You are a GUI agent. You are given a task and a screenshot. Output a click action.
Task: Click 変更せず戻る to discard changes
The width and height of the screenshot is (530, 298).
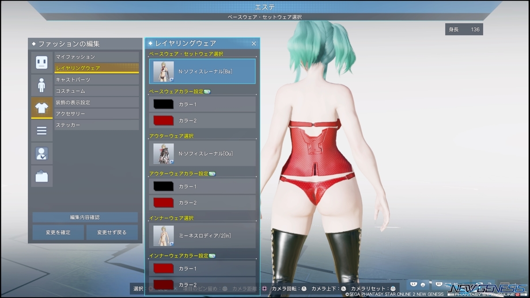pos(112,232)
